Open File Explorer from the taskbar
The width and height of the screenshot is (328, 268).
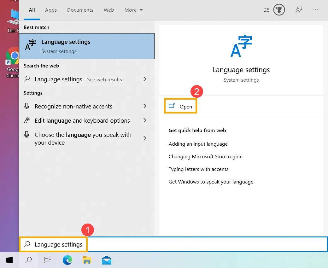pos(87,260)
